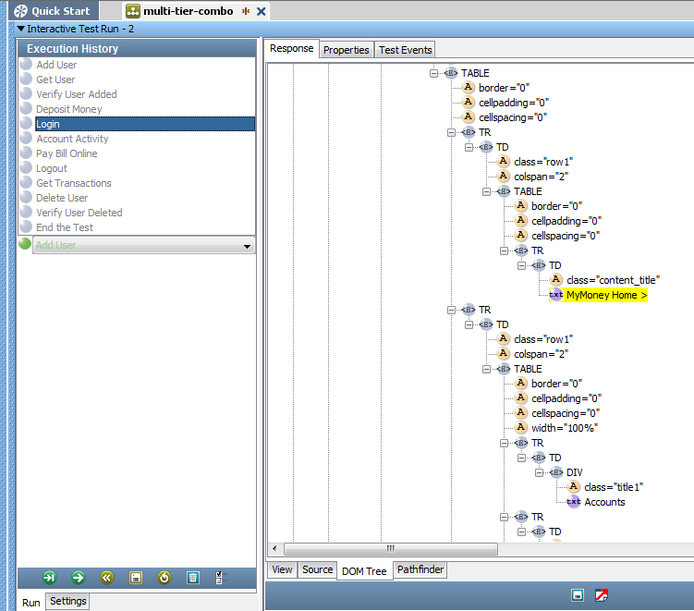Click the floppy disk save icon

tap(135, 578)
